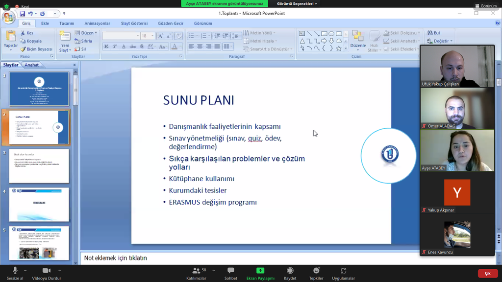Screen dimensions: 502x282
Task: Increase the list indent level
Action: pyautogui.click(x=226, y=36)
